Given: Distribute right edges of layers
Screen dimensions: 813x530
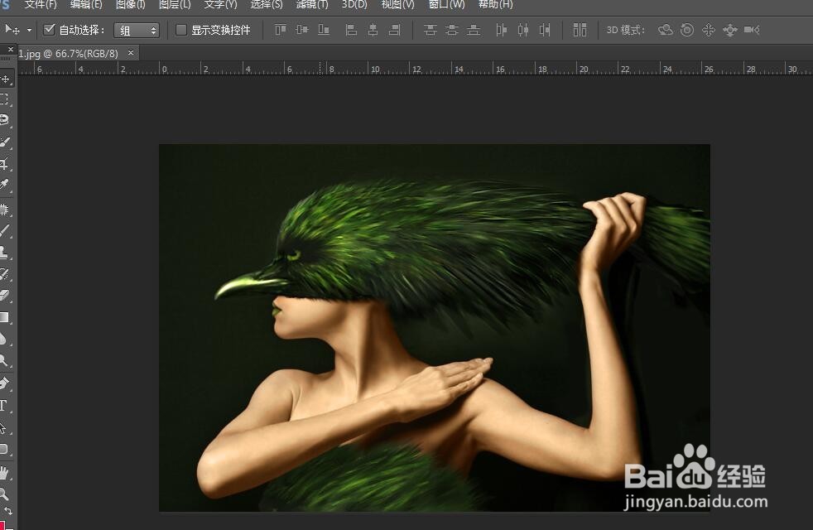Looking at the screenshot, I should click(x=545, y=30).
